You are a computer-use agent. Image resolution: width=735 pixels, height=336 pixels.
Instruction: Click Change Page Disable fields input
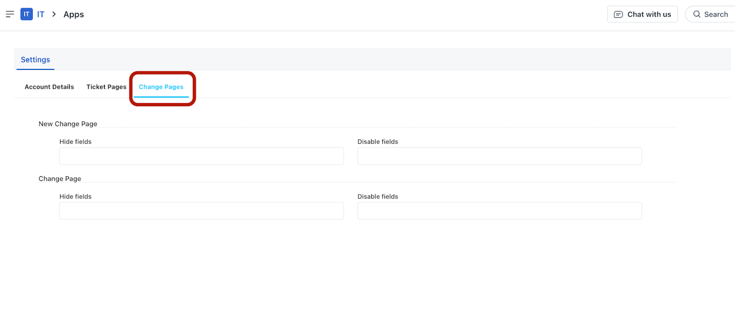499,211
